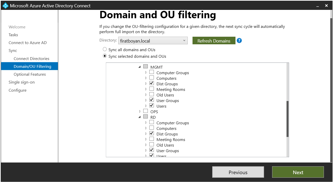Open the Directory dropdown firatboyan.local
Image resolution: width=333 pixels, height=182 pixels.
[153, 41]
